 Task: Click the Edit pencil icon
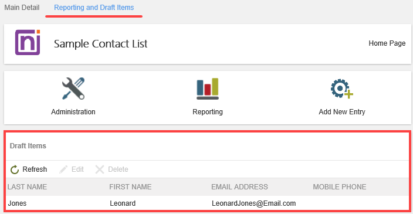coord(63,169)
